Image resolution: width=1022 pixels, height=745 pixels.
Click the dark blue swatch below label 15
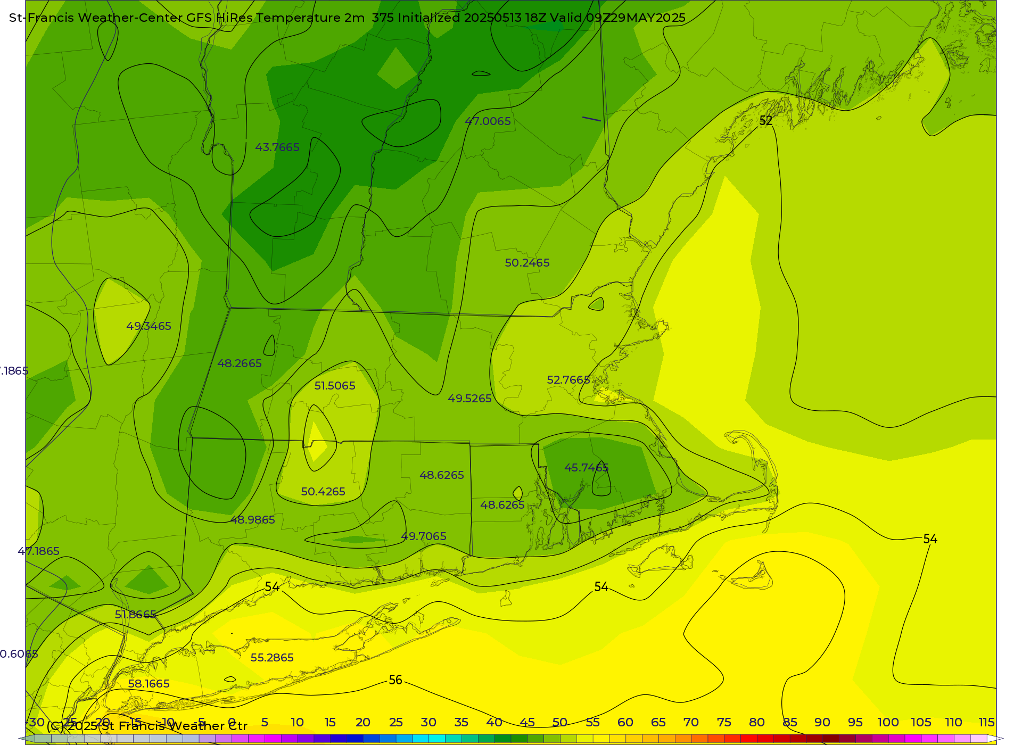(x=339, y=739)
